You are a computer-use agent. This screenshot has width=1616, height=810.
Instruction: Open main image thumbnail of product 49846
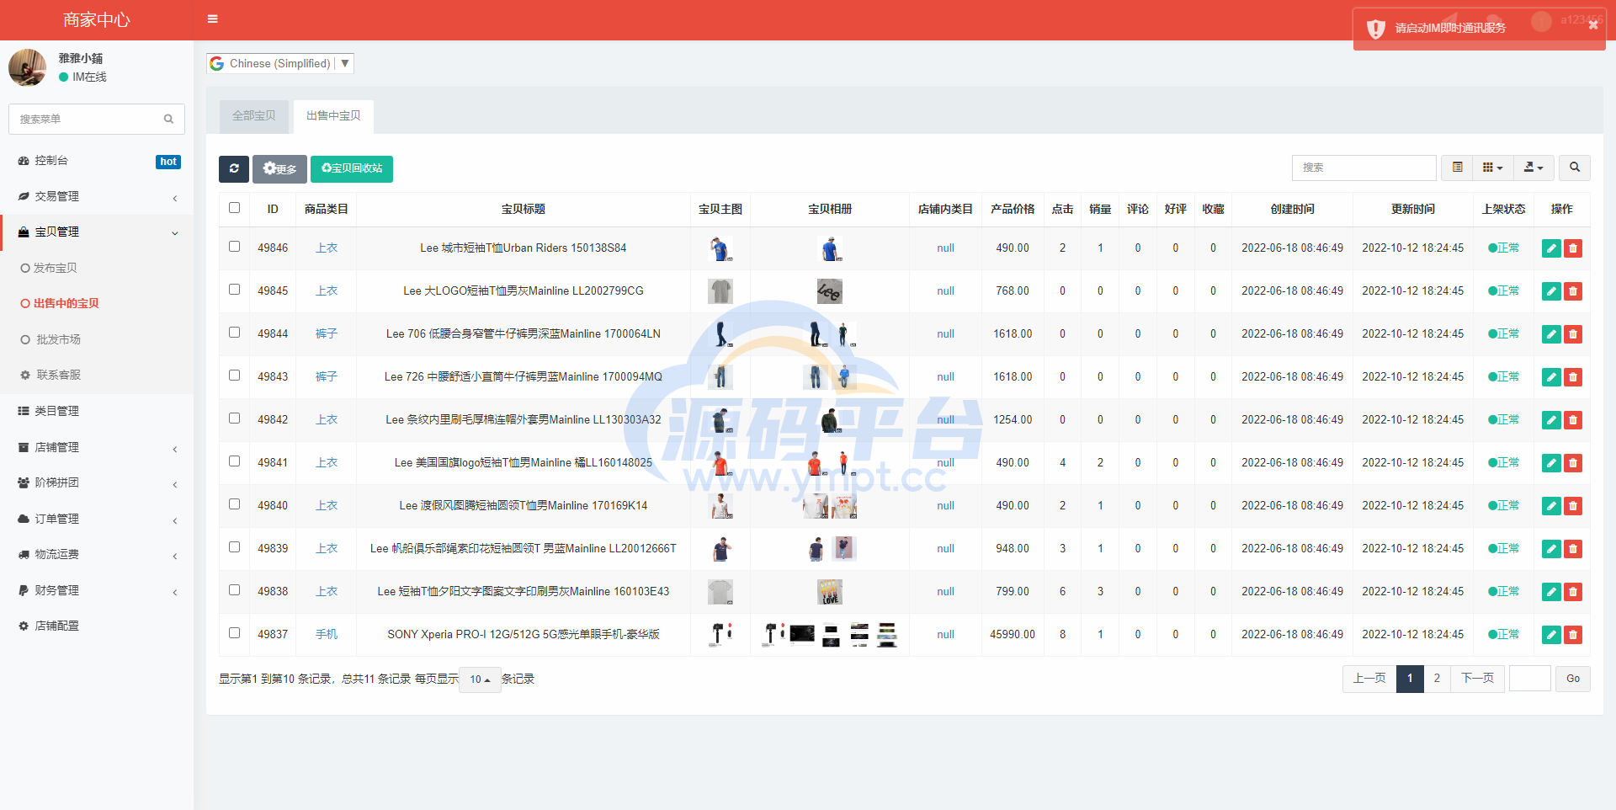point(720,248)
